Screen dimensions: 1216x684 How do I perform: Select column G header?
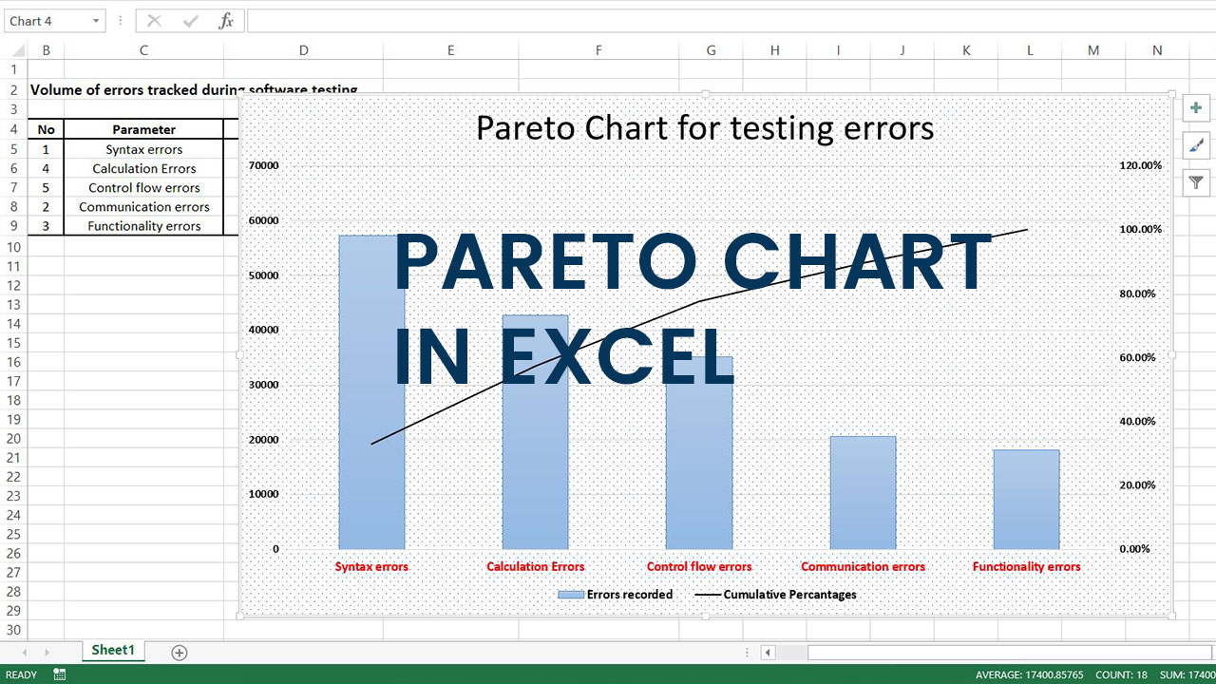coord(711,50)
